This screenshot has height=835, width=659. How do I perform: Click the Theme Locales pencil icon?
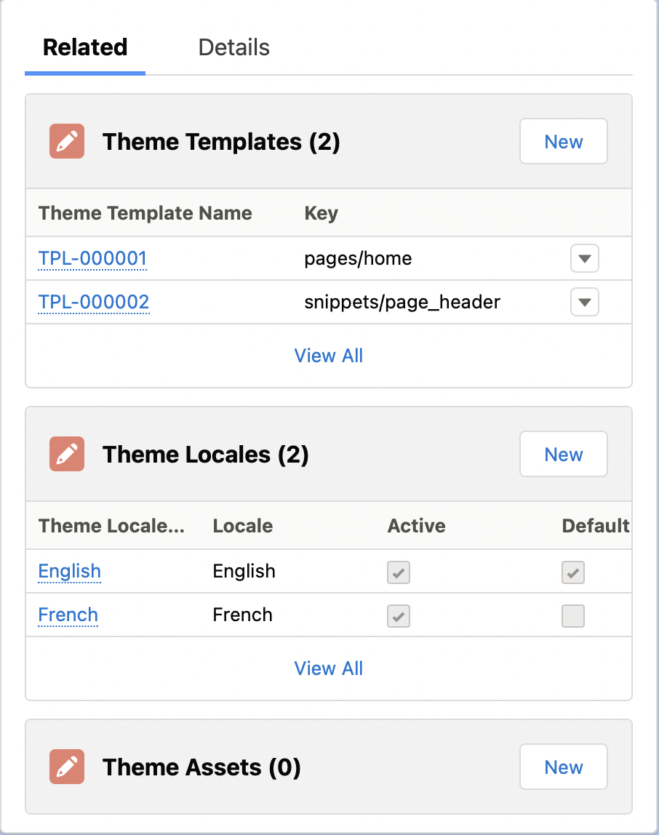67,454
